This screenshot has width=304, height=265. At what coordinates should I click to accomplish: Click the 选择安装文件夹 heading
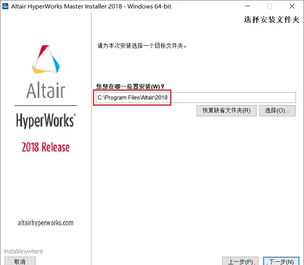click(x=271, y=20)
